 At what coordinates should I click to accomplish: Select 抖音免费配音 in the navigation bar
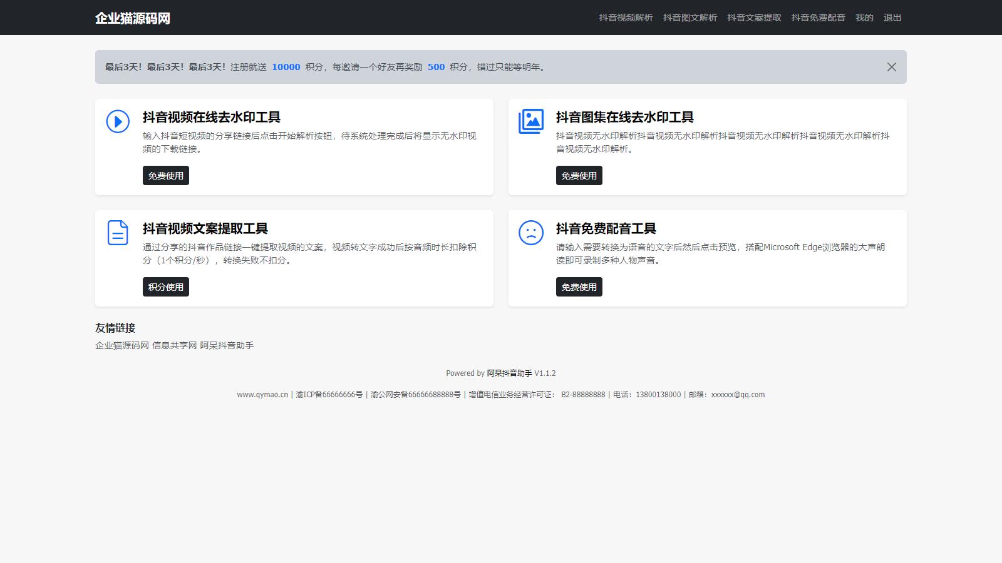[818, 18]
